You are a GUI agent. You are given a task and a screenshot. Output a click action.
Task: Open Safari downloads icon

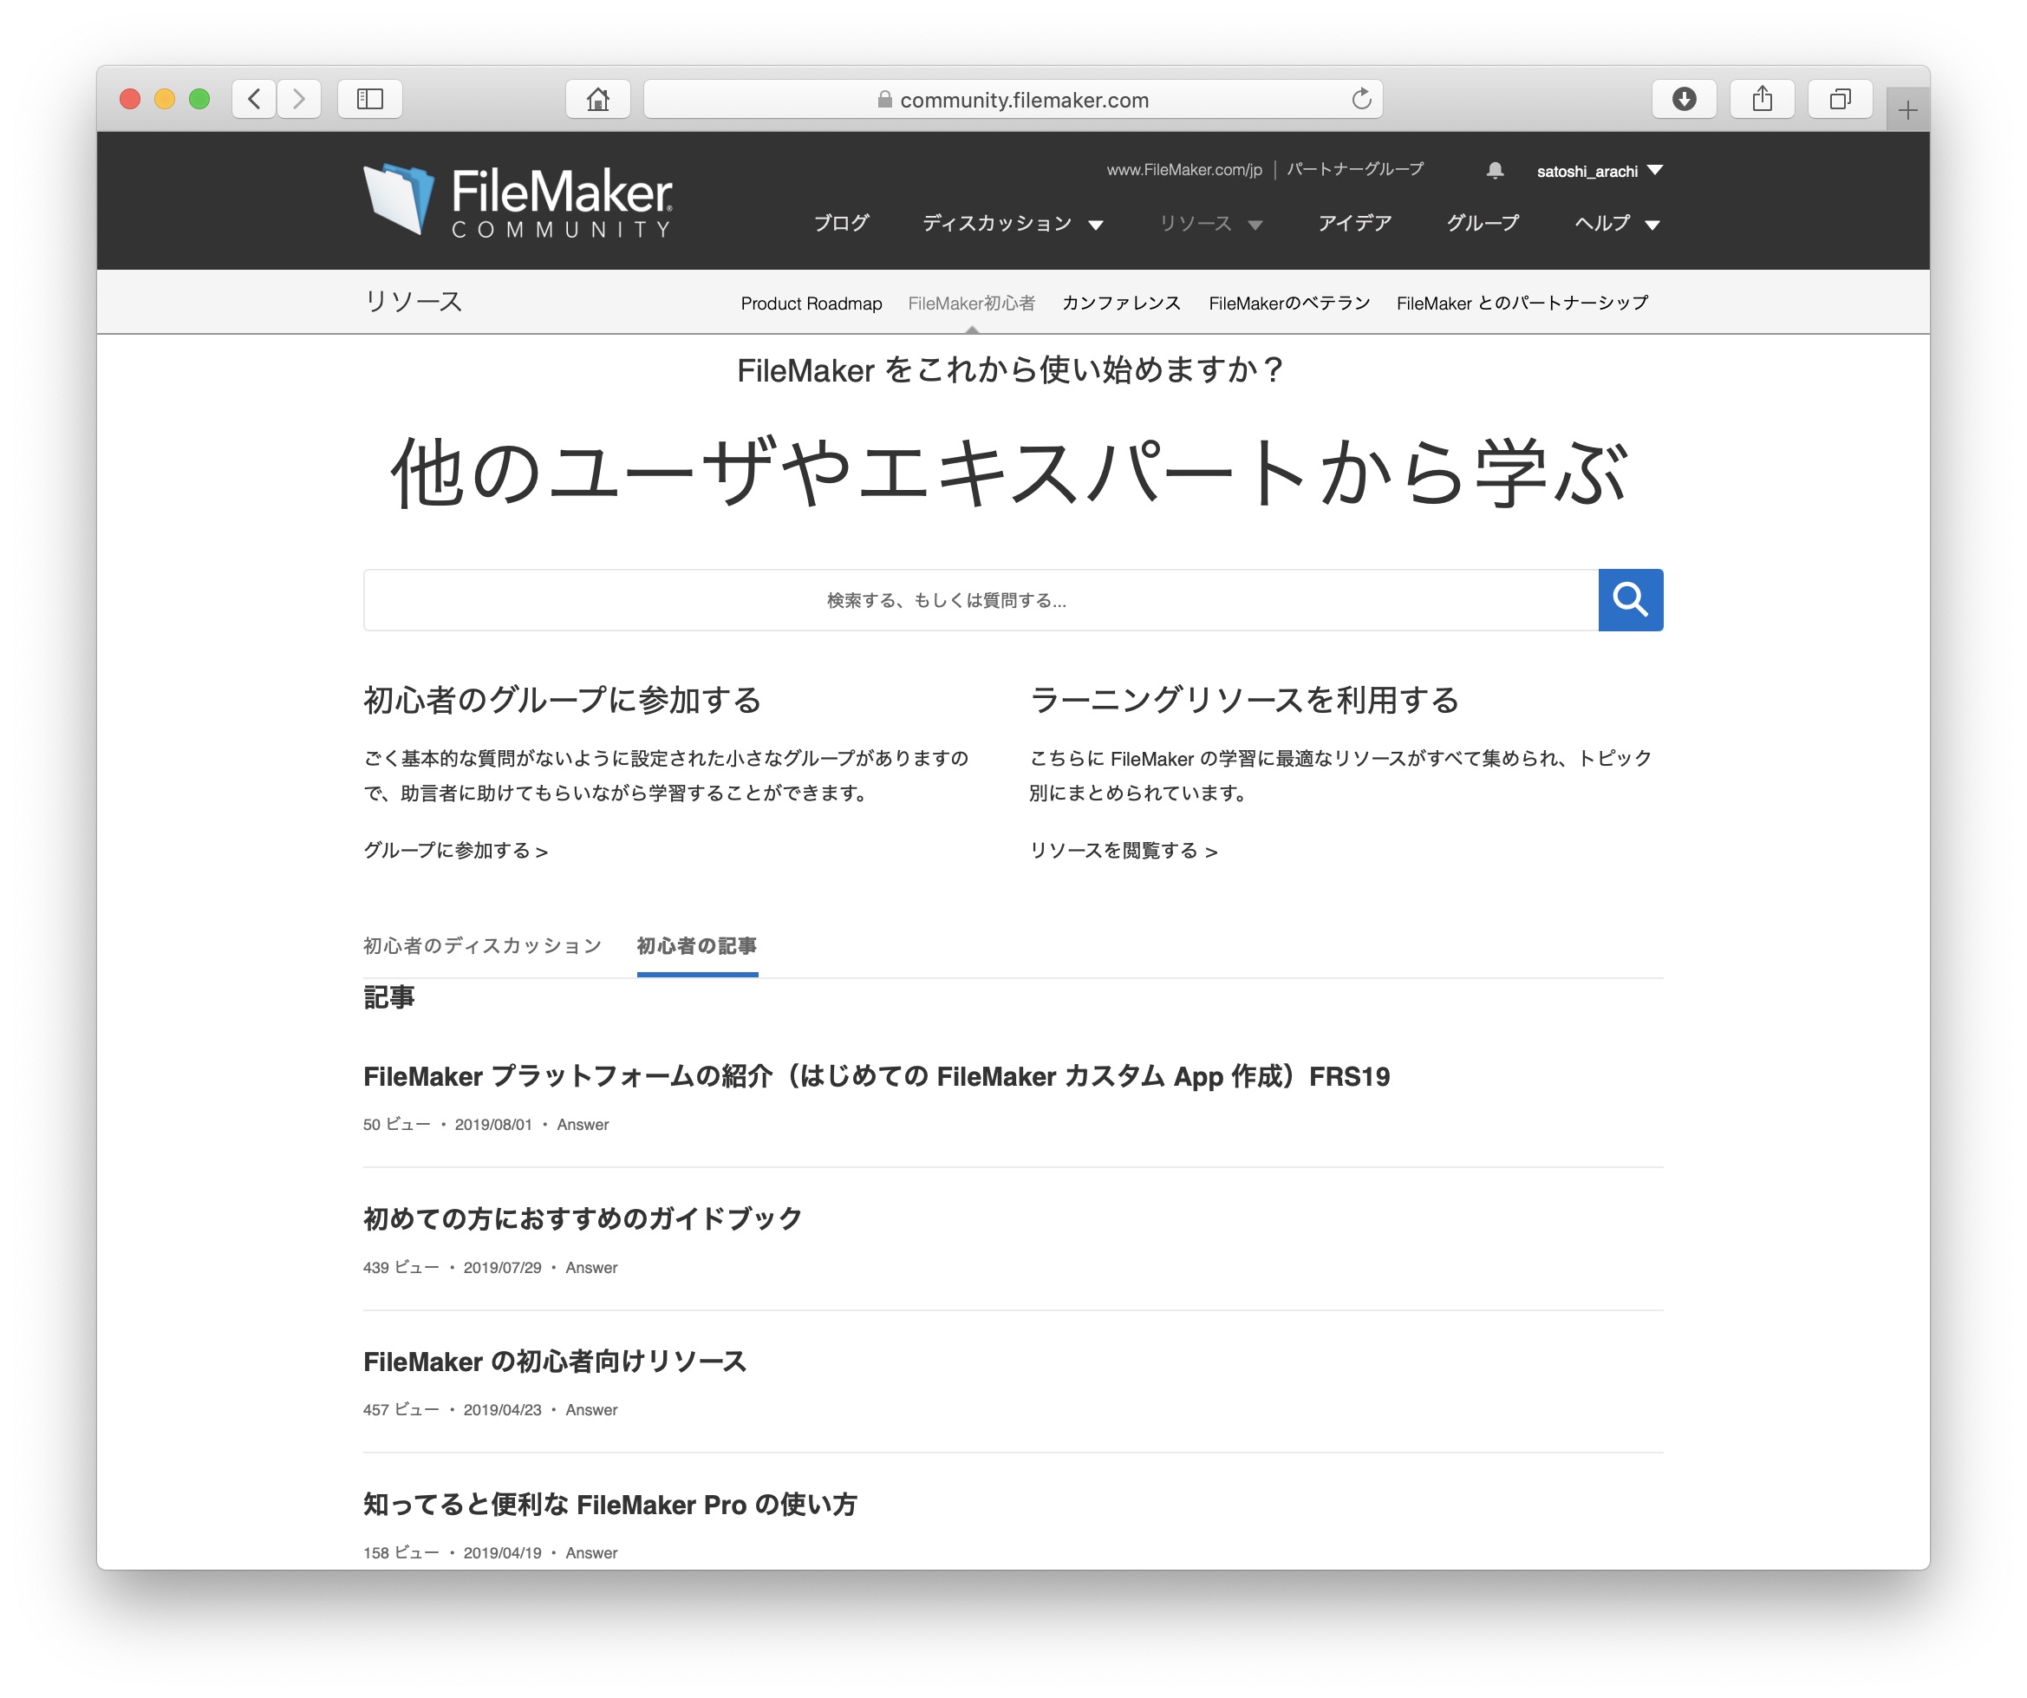coord(1684,99)
